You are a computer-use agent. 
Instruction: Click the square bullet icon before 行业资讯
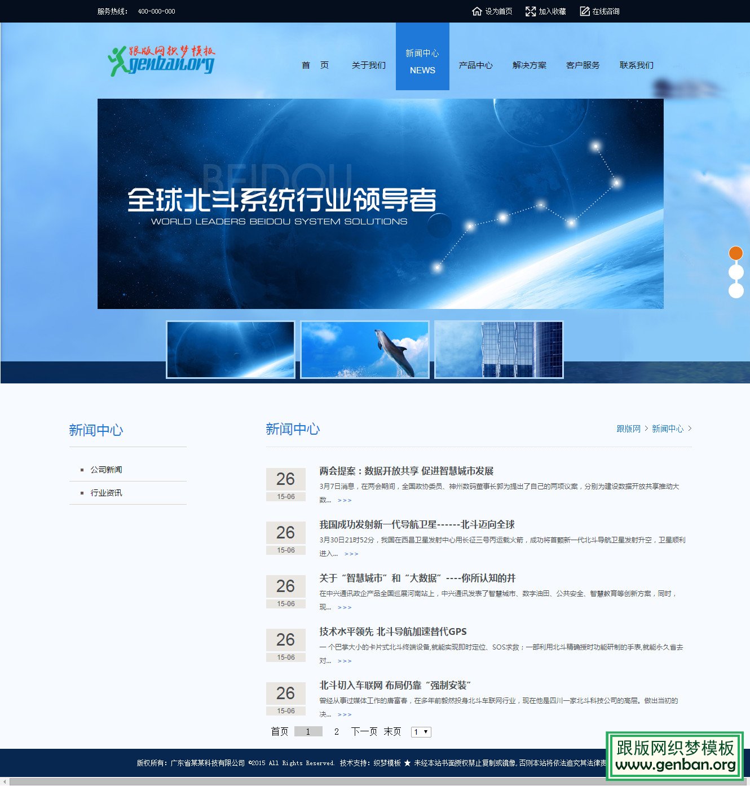point(82,492)
